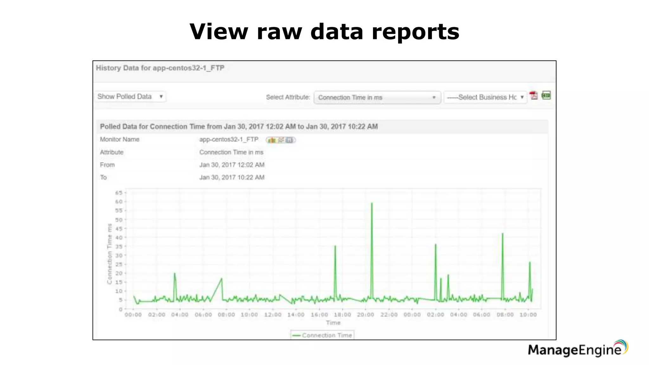Click rightmost report icon beside monitor name

tap(290, 140)
